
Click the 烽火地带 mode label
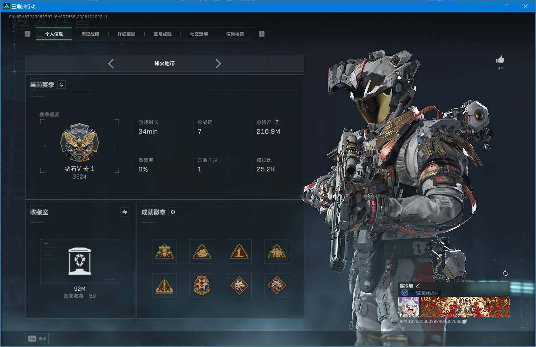(165, 64)
